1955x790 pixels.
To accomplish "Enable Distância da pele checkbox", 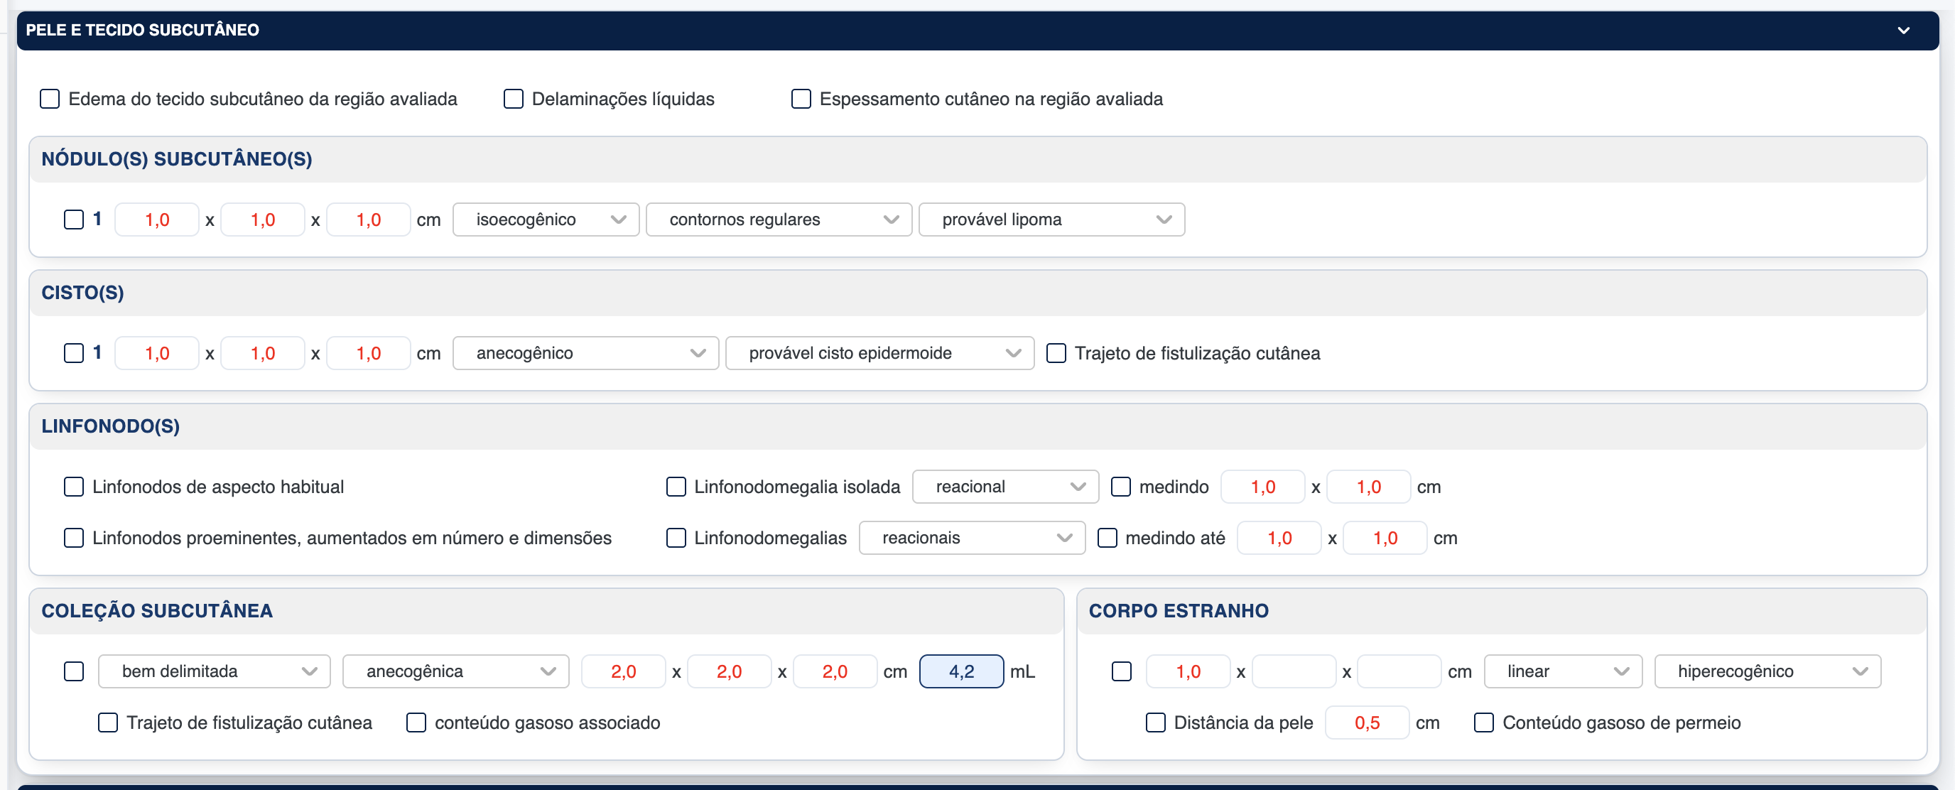I will pyautogui.click(x=1155, y=723).
